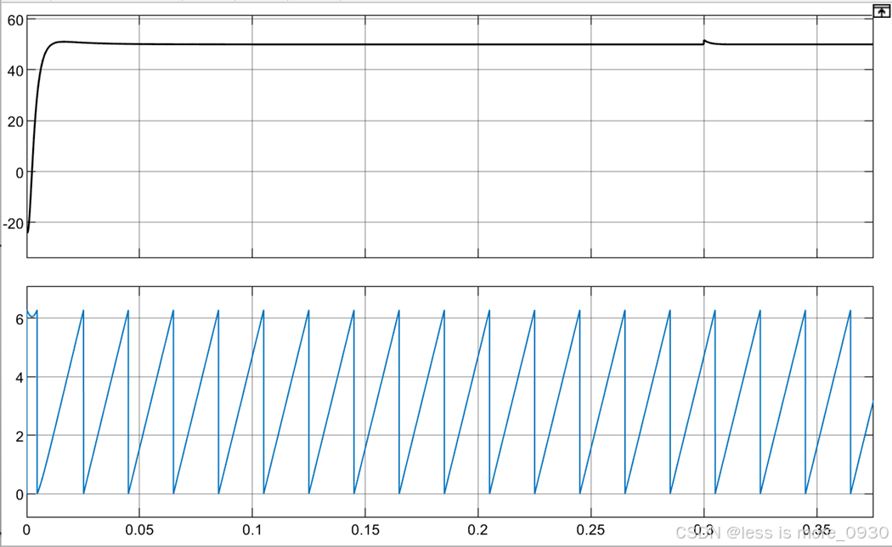Click the 0.25 time axis label

(590, 530)
